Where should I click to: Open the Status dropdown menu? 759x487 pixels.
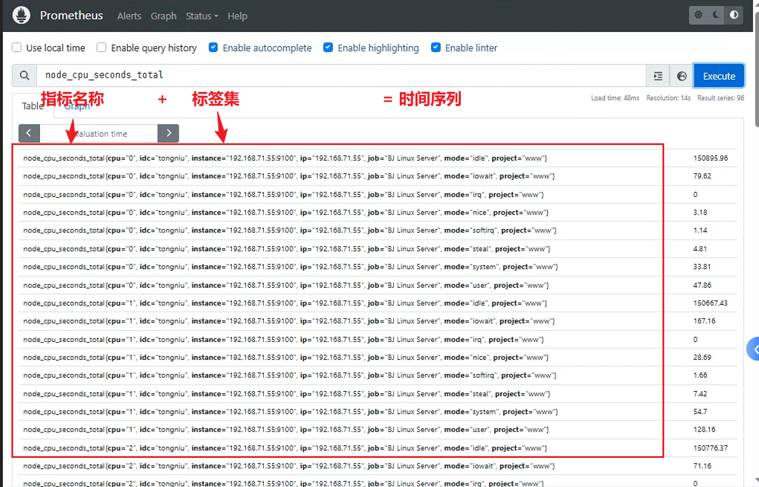[202, 16]
